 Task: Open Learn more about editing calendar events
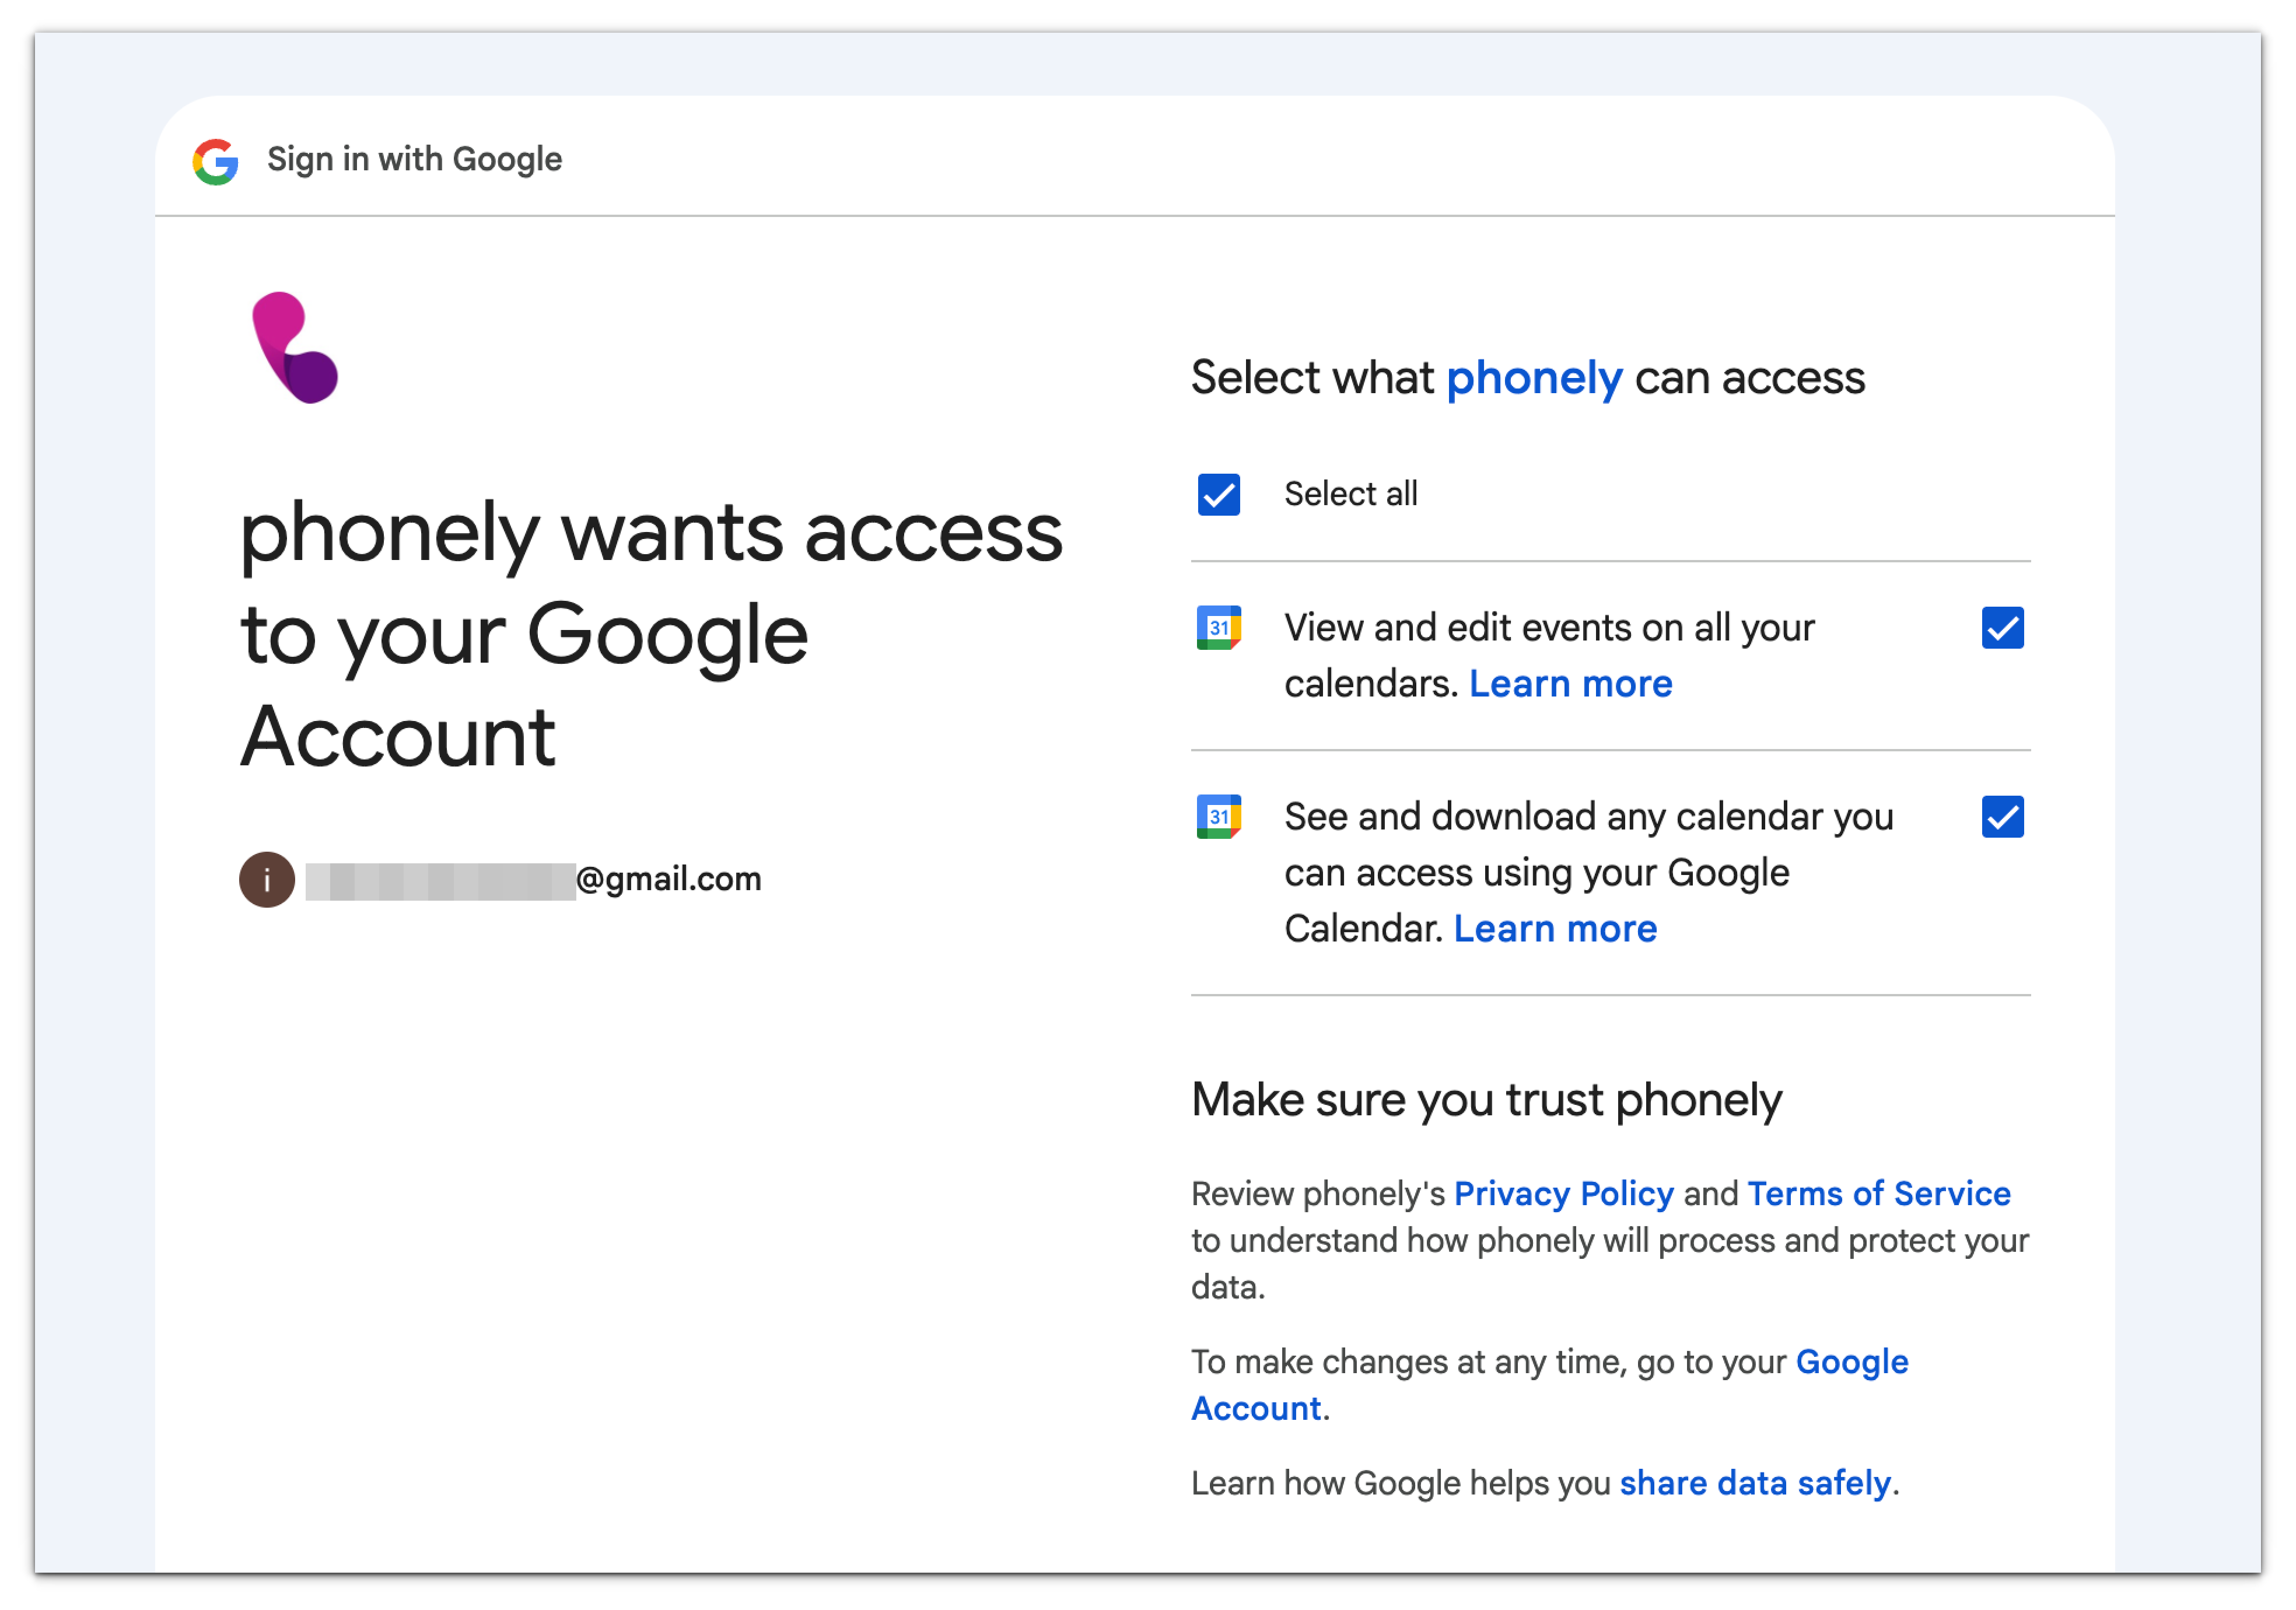click(x=1570, y=683)
